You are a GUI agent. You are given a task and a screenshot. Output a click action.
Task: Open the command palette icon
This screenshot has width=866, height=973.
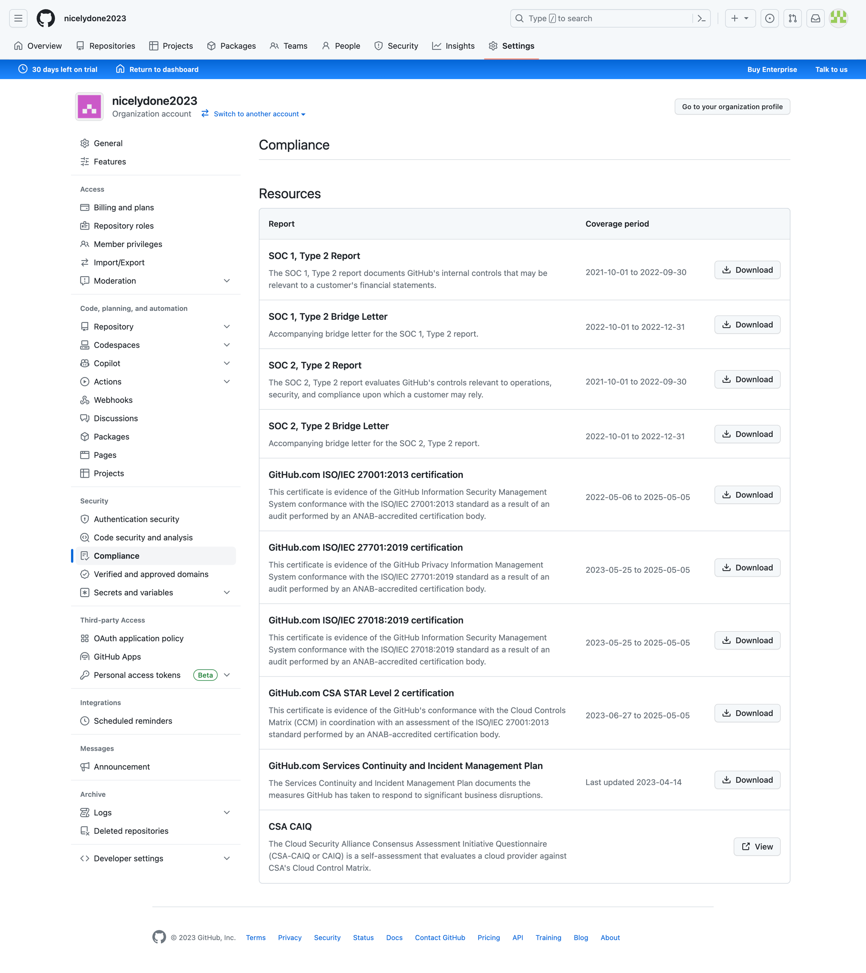(x=701, y=18)
